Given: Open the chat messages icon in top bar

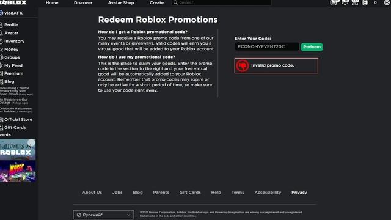Looking at the screenshot, I should click(x=345, y=2).
